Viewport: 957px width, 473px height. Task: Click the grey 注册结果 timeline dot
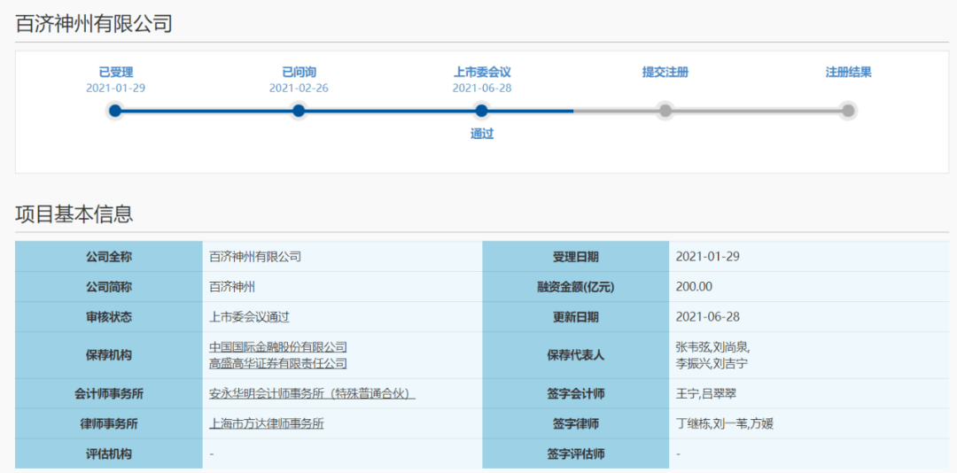pos(848,111)
